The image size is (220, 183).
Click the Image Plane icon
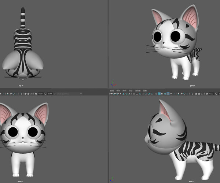(x=124, y=94)
